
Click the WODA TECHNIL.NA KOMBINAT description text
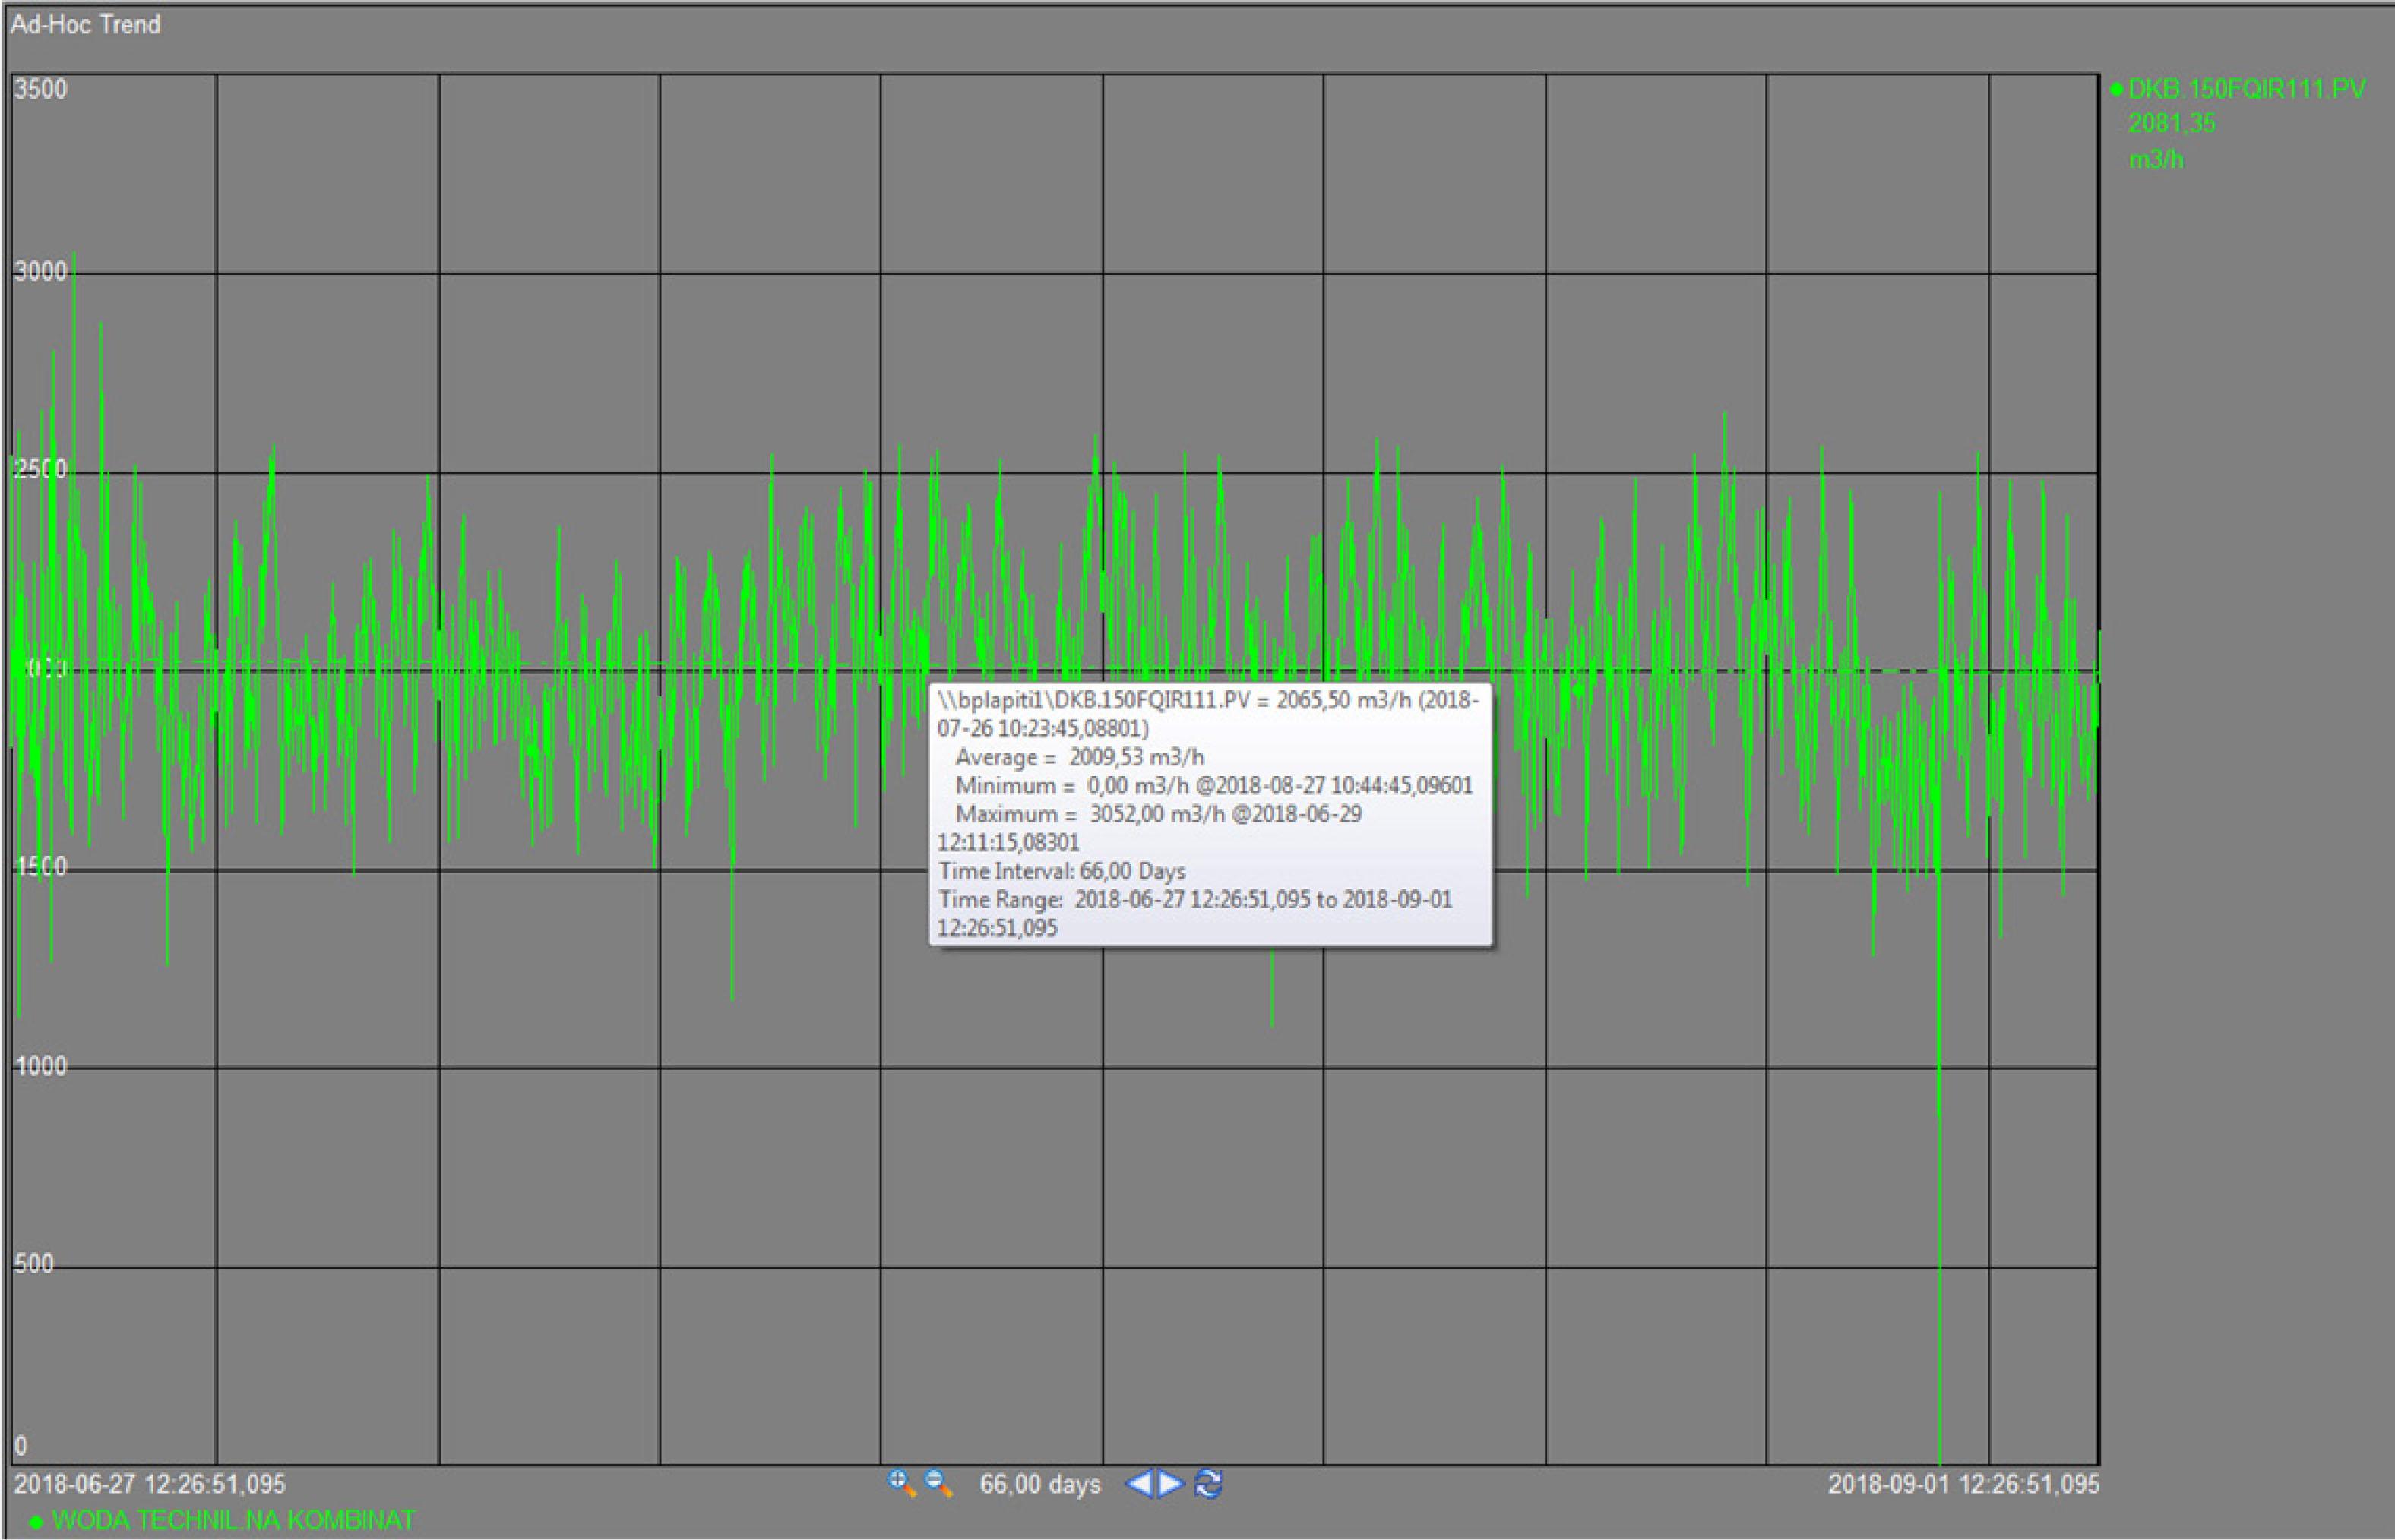click(x=233, y=1521)
